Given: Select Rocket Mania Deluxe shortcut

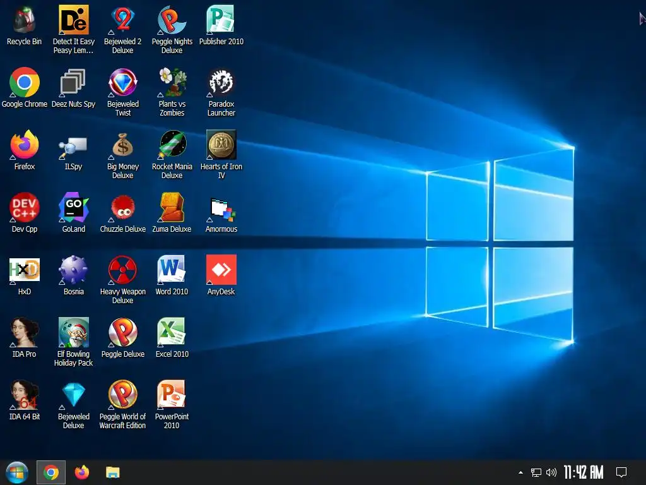Looking at the screenshot, I should tap(172, 155).
